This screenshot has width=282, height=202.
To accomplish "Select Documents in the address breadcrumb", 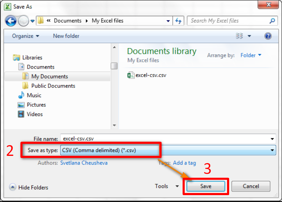I will (68, 21).
